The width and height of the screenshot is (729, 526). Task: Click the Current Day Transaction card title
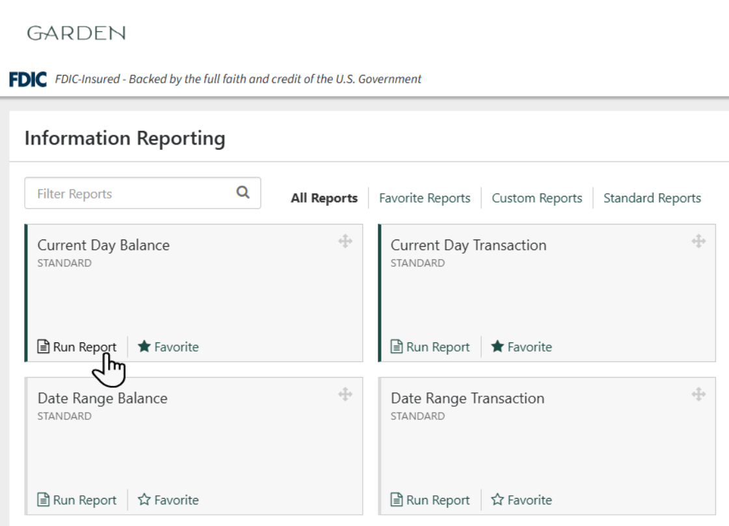click(468, 245)
